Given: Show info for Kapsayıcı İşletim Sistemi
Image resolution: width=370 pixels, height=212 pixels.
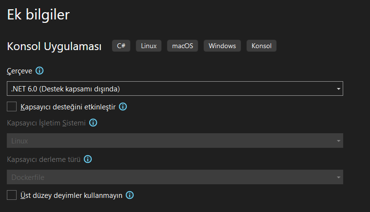Looking at the screenshot, I should (93, 123).
